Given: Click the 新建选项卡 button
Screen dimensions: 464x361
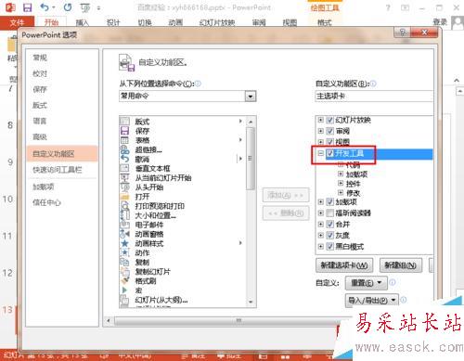Looking at the screenshot, I should (x=344, y=265).
